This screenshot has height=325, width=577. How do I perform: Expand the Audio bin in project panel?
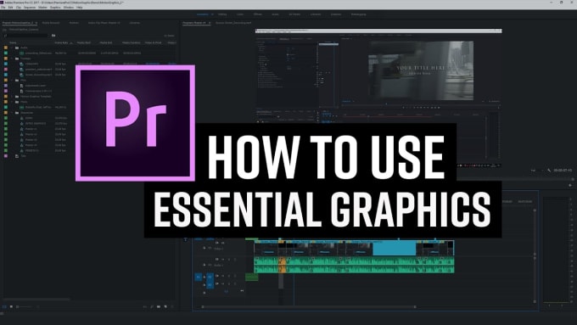click(x=12, y=48)
